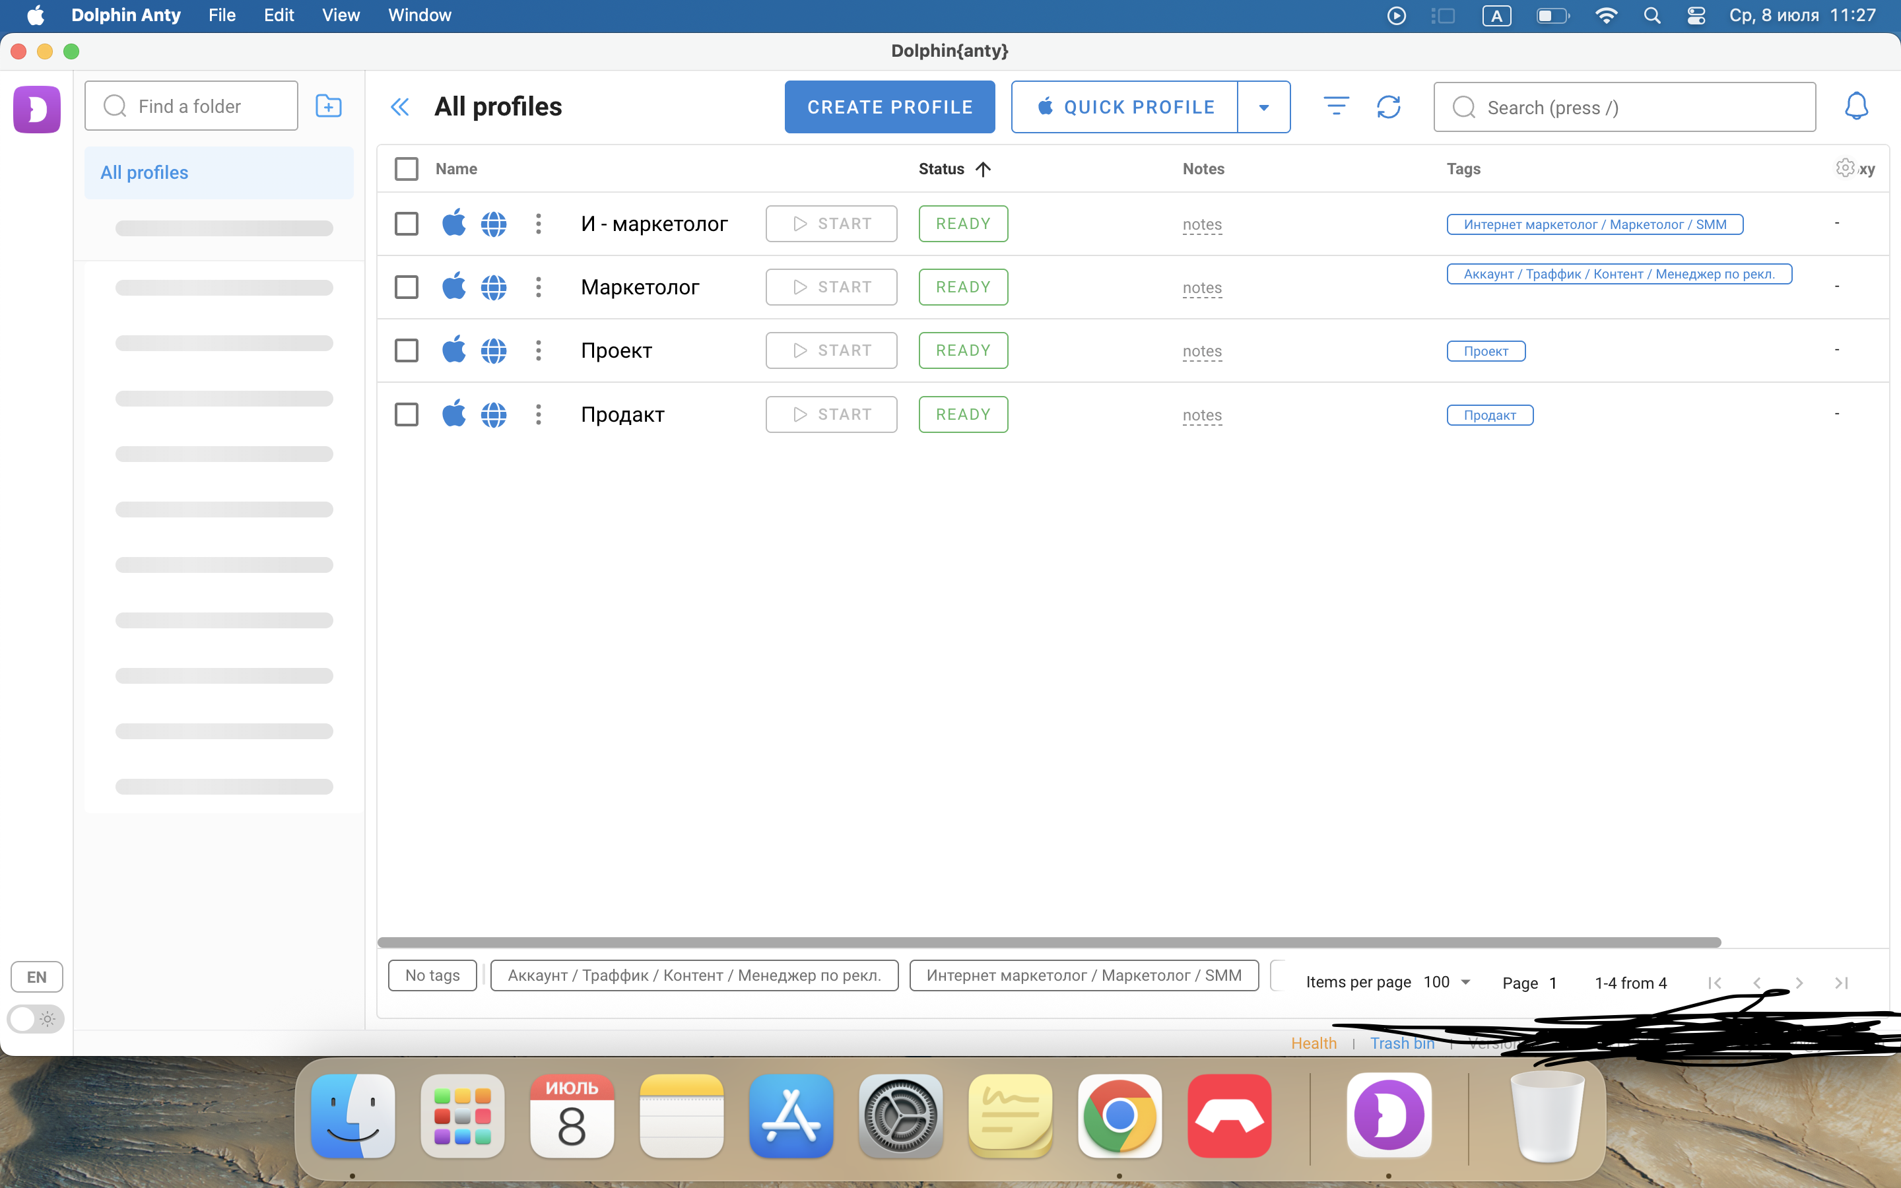Add a new folder with plus-folder icon
Viewport: 1901px width, 1188px height.
(x=328, y=106)
